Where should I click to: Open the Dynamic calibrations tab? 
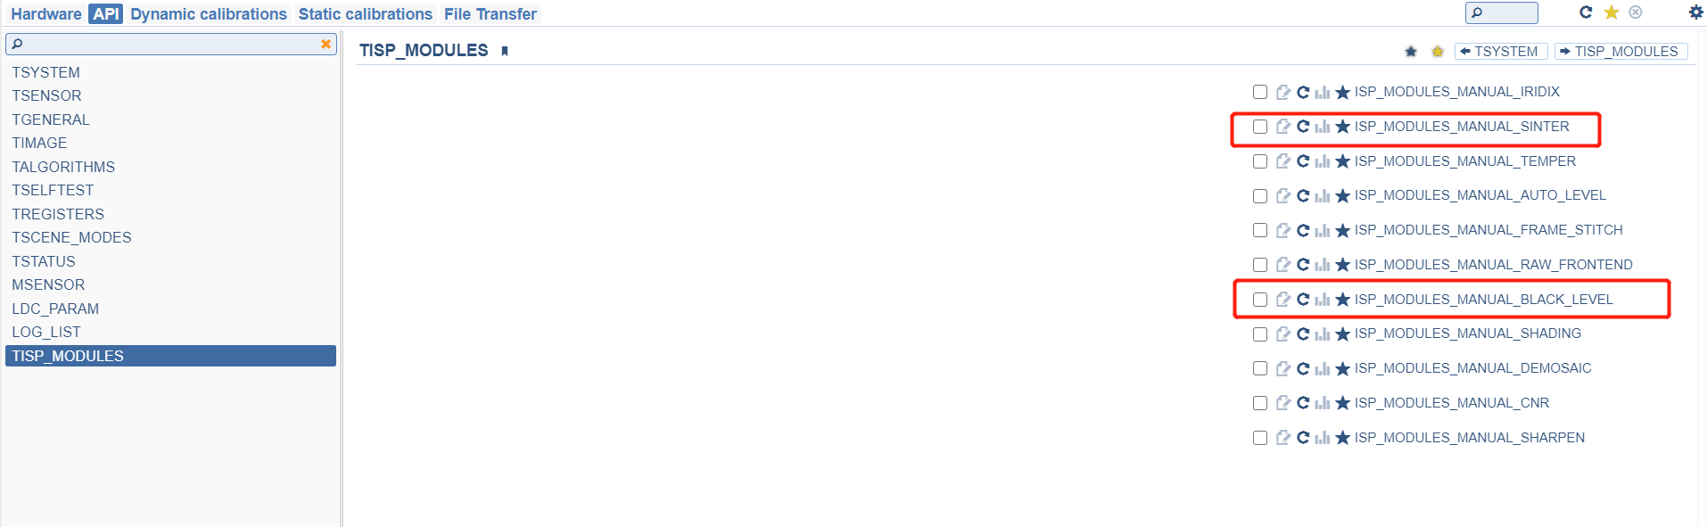(209, 14)
